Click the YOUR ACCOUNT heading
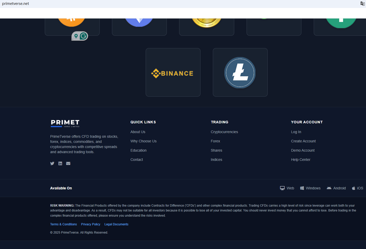The height and width of the screenshot is (249, 366). tap(307, 122)
